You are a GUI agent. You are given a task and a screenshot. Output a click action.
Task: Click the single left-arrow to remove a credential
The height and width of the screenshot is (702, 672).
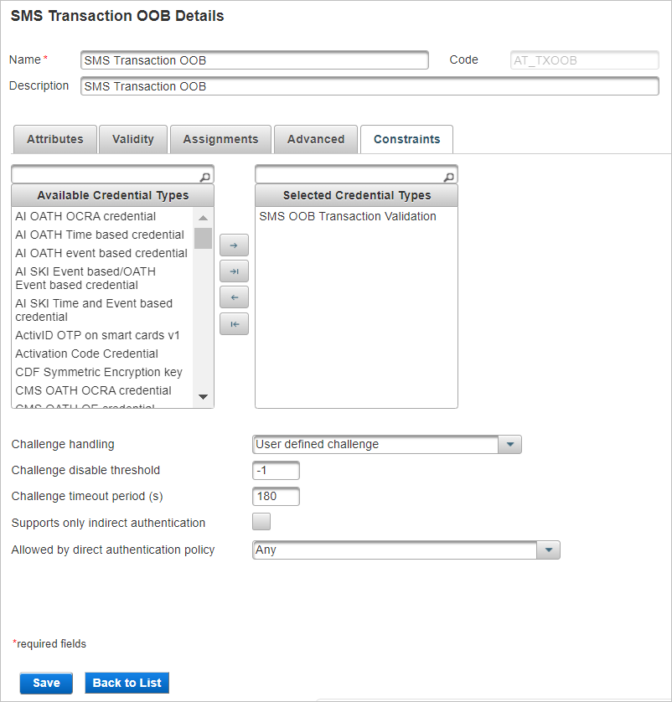pos(234,297)
